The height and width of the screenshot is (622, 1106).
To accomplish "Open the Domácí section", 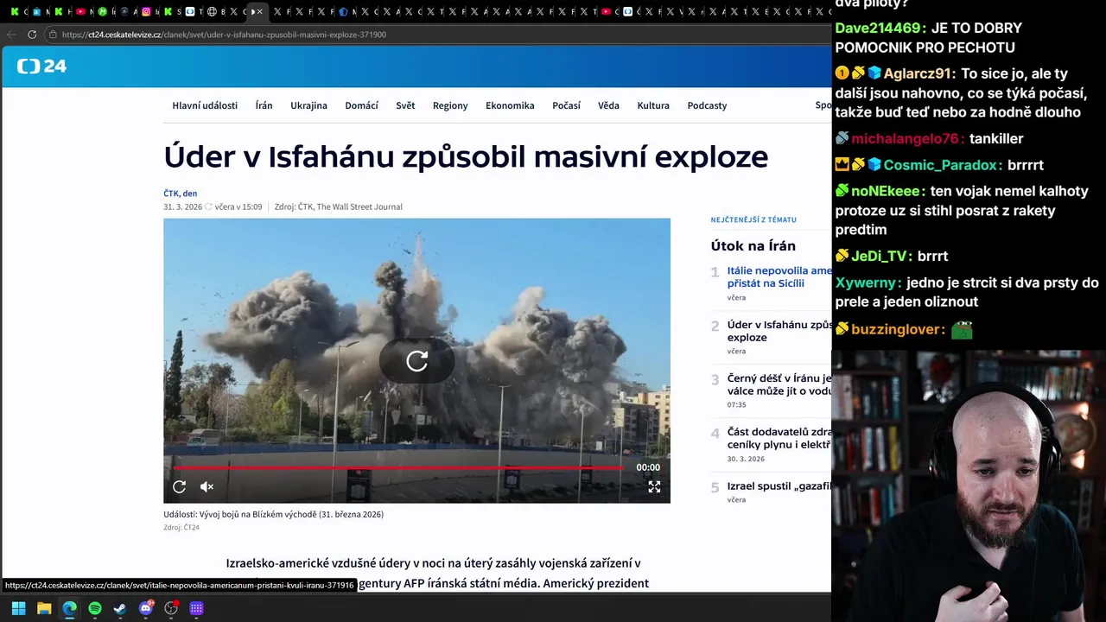I will tap(361, 105).
